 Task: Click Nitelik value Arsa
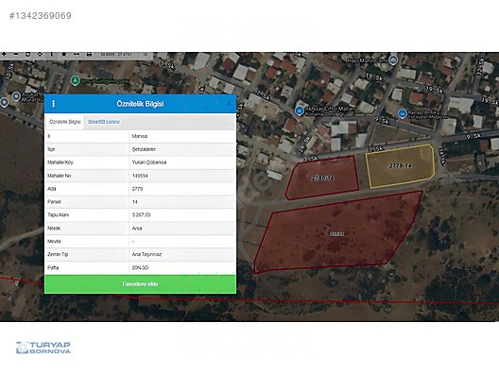(x=137, y=228)
